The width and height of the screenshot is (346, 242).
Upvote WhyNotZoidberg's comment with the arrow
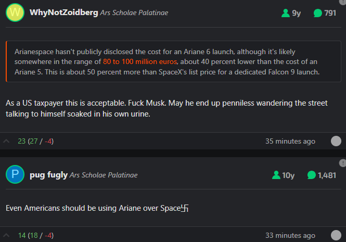click(6, 141)
